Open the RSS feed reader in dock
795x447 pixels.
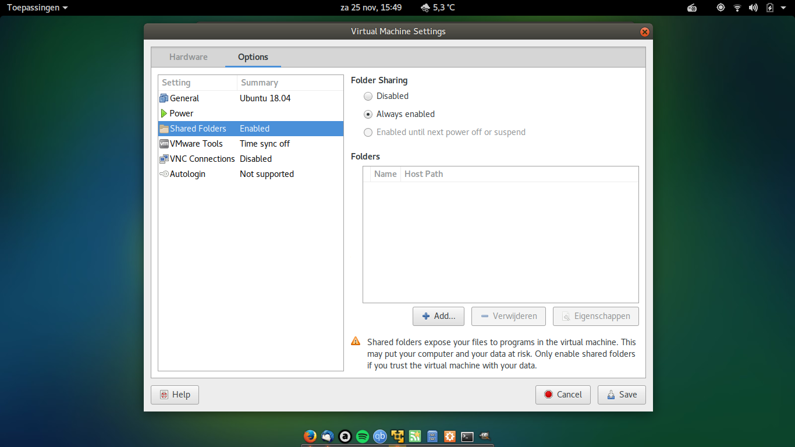click(415, 436)
